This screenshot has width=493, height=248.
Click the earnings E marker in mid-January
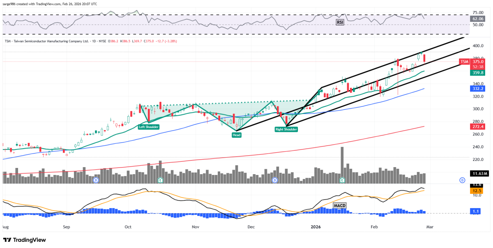pyautogui.click(x=342, y=180)
